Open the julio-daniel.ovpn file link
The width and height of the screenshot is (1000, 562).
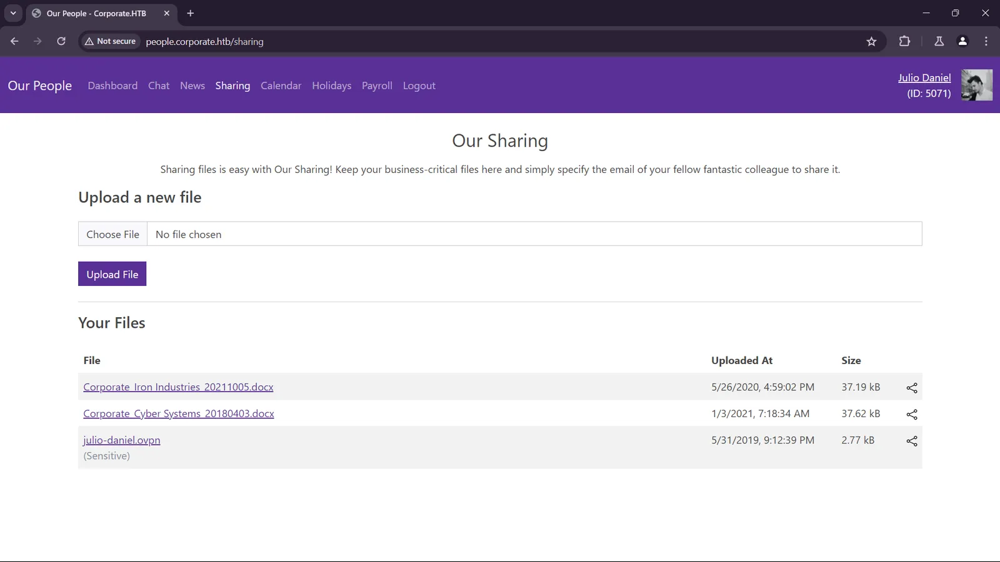click(122, 440)
